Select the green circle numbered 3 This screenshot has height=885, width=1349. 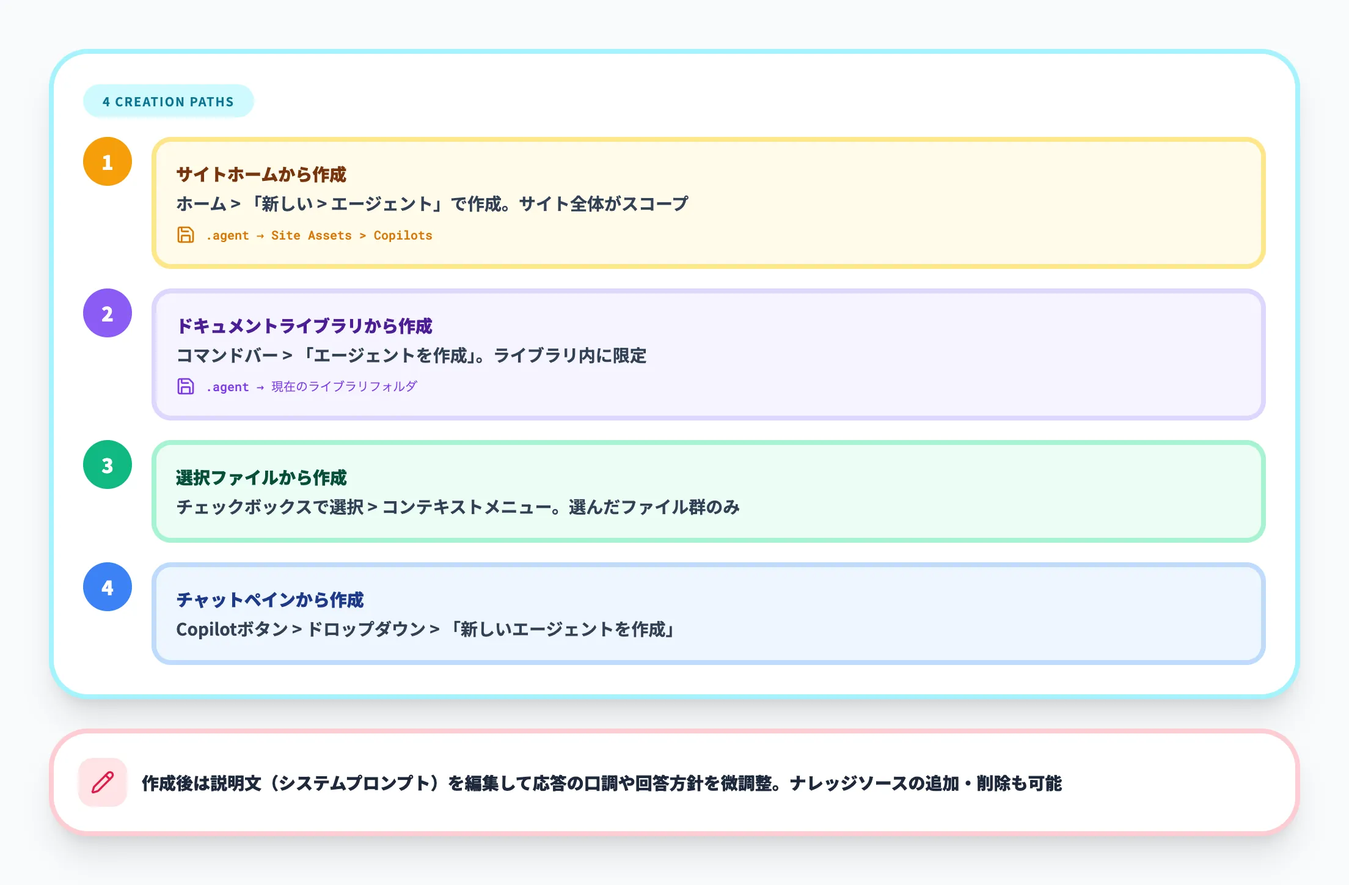coord(108,465)
